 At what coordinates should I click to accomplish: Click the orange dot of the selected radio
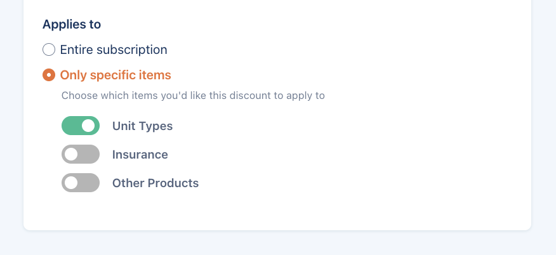pyautogui.click(x=49, y=75)
